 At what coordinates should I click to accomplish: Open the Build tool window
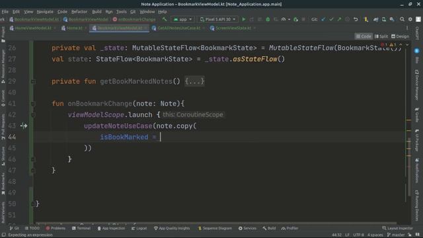pos(269,228)
